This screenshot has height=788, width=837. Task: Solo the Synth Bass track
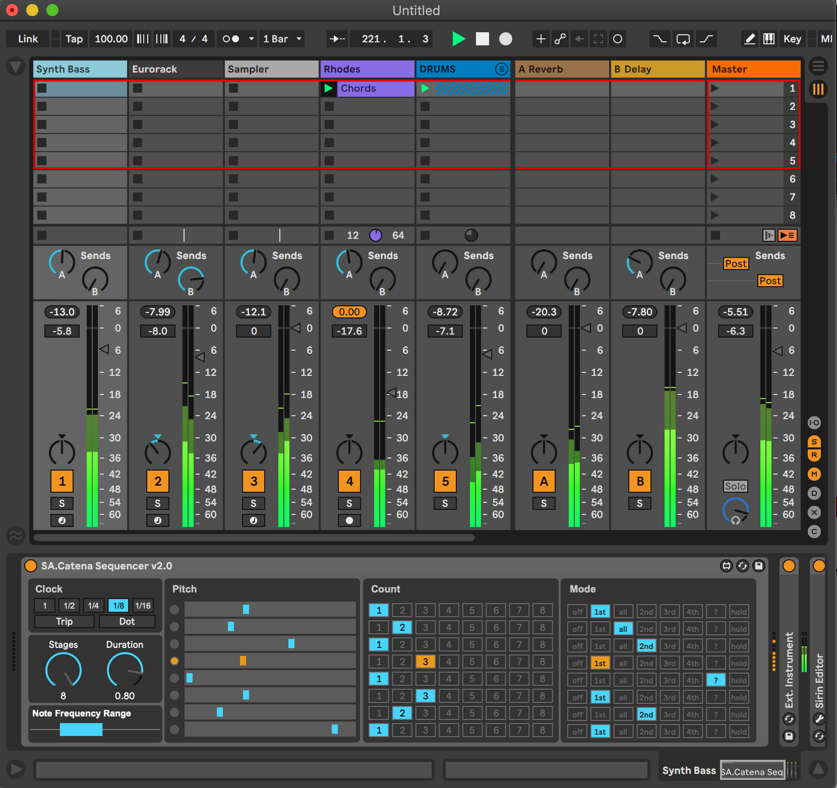[x=62, y=503]
